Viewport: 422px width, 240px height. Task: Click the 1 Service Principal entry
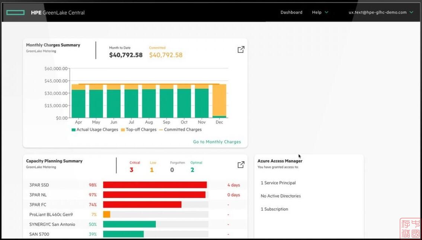click(x=278, y=183)
